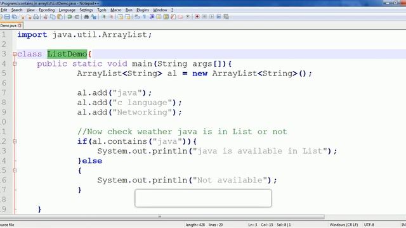Click the Paste clipboard icon

[x=60, y=17]
